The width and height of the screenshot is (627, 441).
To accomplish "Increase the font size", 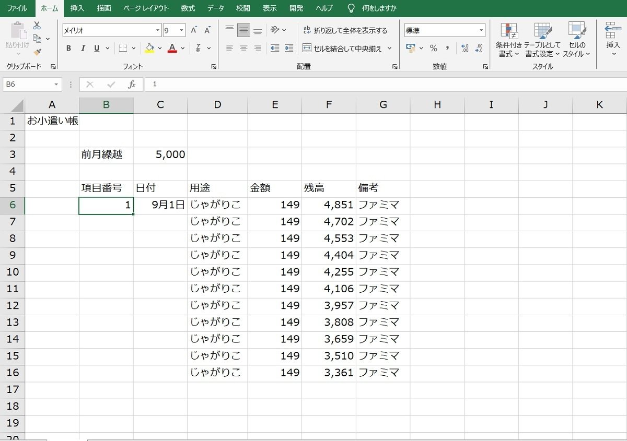I will (x=194, y=29).
